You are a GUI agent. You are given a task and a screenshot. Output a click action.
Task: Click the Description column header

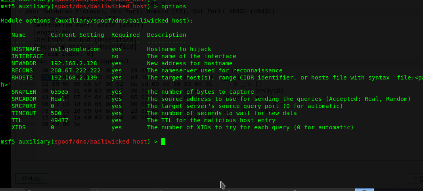tap(167, 35)
